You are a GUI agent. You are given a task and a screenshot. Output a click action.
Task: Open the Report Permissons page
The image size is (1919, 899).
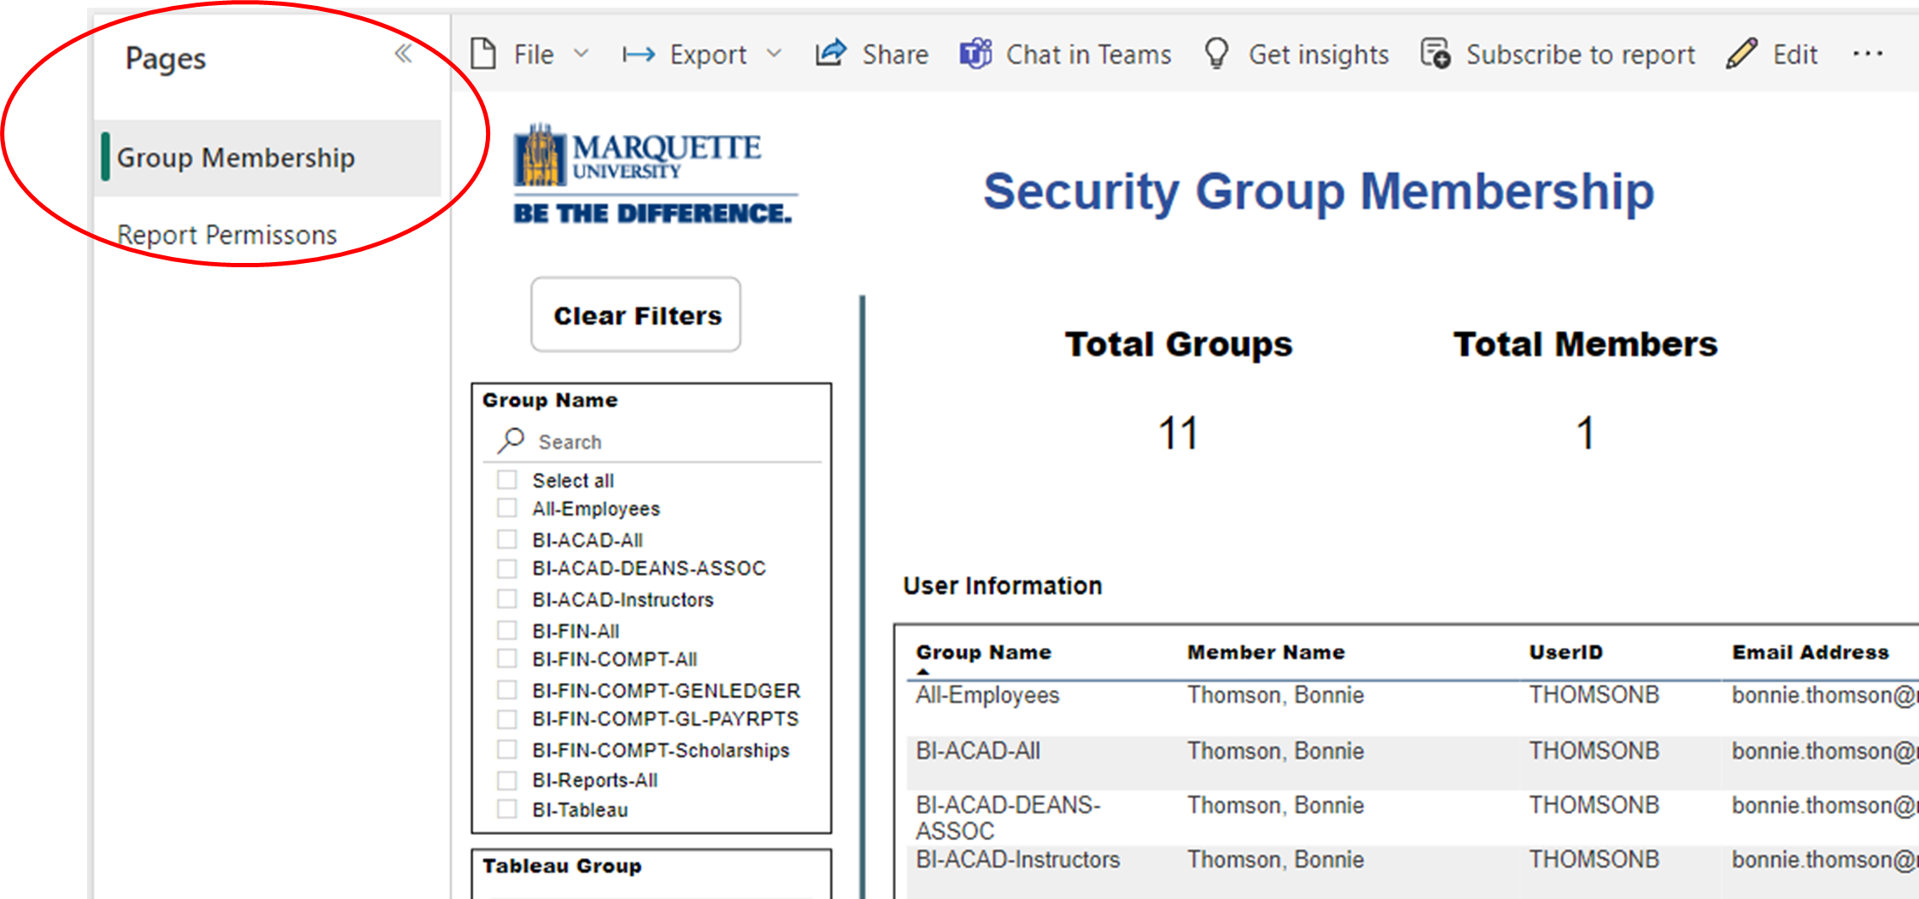(227, 235)
